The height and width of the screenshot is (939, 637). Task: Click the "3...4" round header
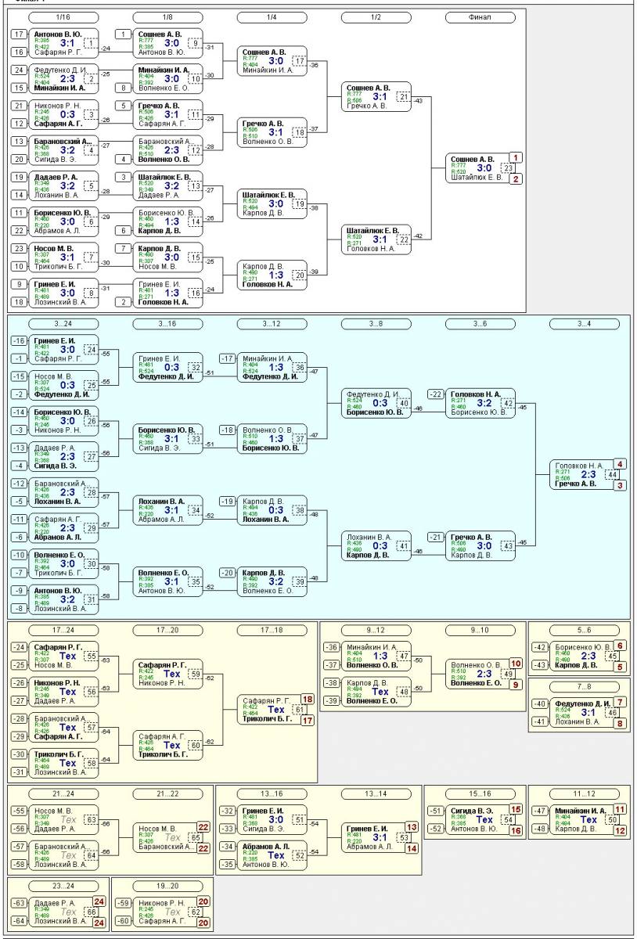(585, 323)
